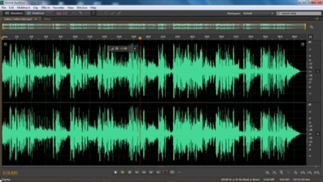
Task: Select the Paintbrush Selection tool
Action: [113, 13]
